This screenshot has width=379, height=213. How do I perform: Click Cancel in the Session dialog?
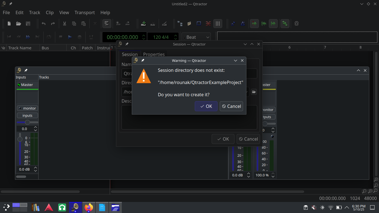click(248, 139)
